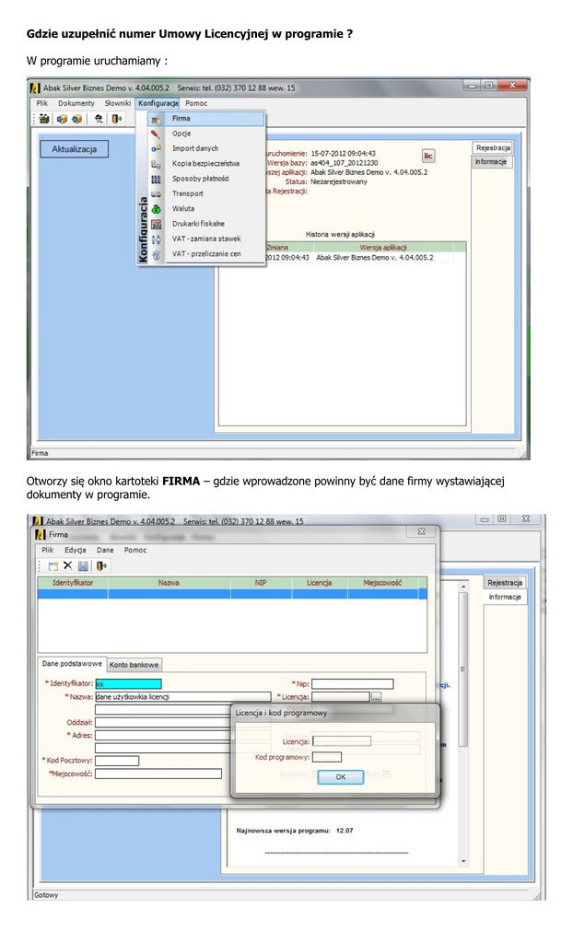The height and width of the screenshot is (943, 573).
Task: Click the save diskette icon in Firma toolbar
Action: coord(83,565)
